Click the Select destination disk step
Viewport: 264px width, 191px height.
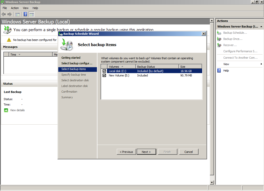point(75,80)
